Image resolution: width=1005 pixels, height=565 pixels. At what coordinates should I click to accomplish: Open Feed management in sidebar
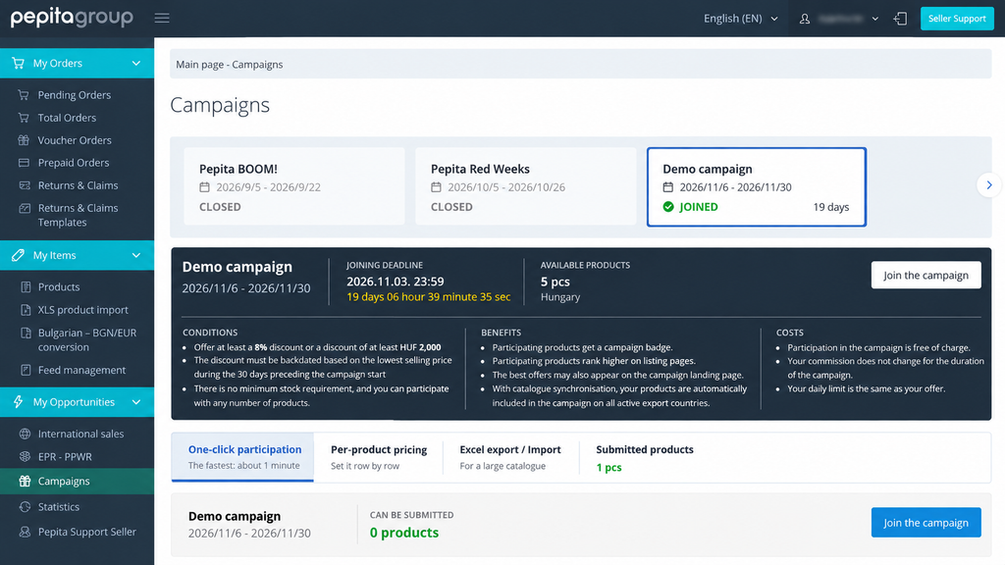(81, 370)
